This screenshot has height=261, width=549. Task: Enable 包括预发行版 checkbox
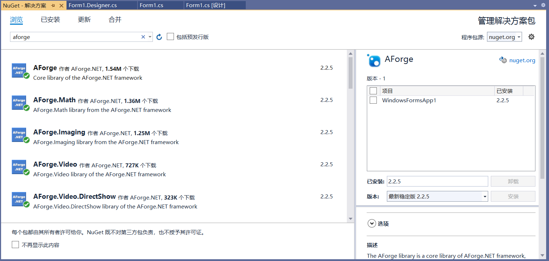170,36
